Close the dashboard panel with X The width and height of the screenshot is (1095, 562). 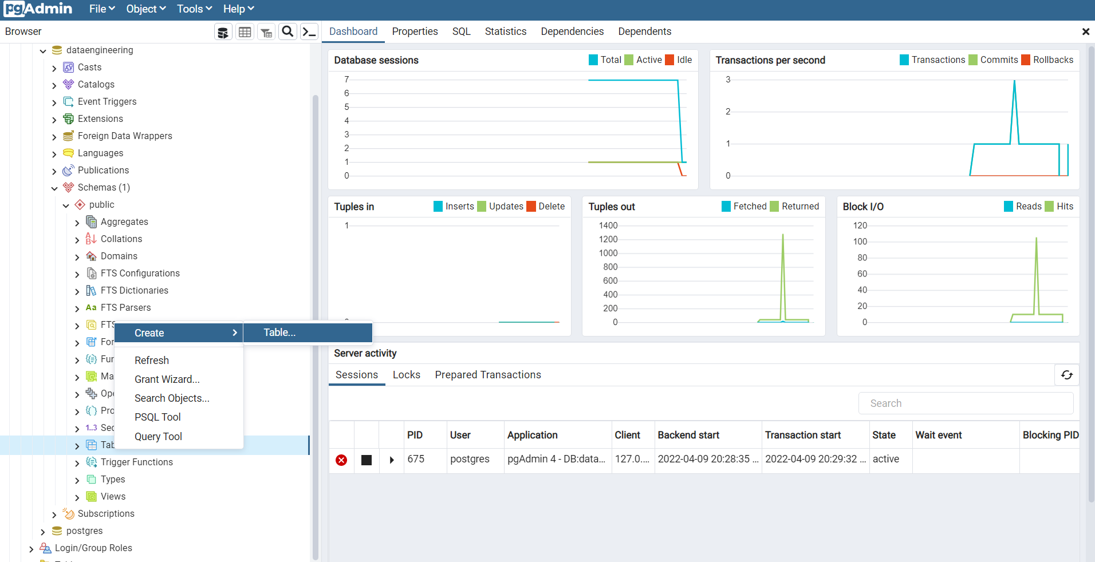pos(1085,32)
